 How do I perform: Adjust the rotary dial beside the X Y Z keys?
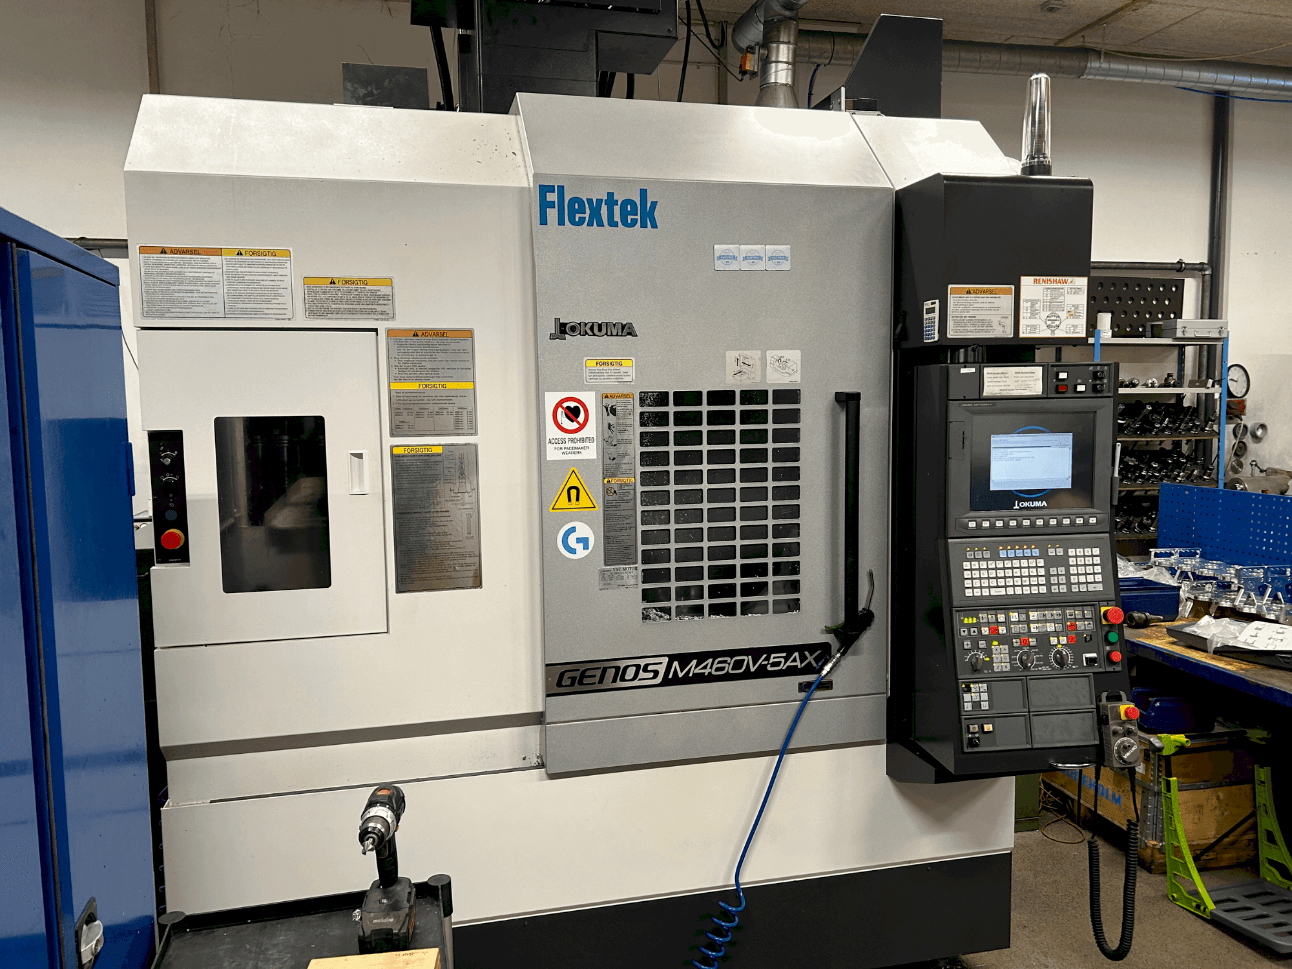pos(977,662)
